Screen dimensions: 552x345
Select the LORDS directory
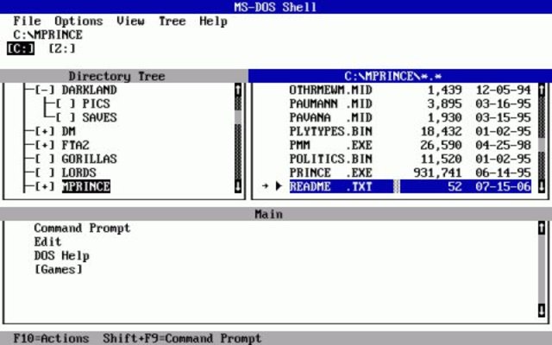[x=78, y=172]
